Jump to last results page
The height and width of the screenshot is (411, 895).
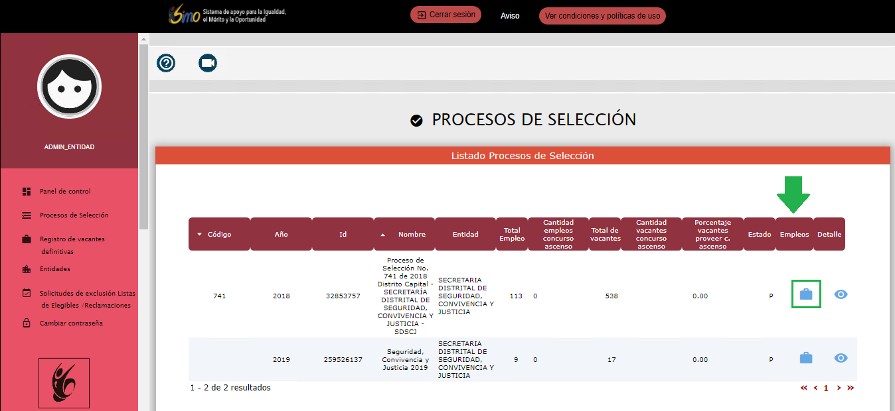(x=851, y=388)
